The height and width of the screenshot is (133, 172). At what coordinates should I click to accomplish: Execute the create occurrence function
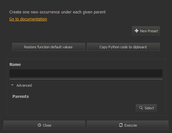coord(128,125)
